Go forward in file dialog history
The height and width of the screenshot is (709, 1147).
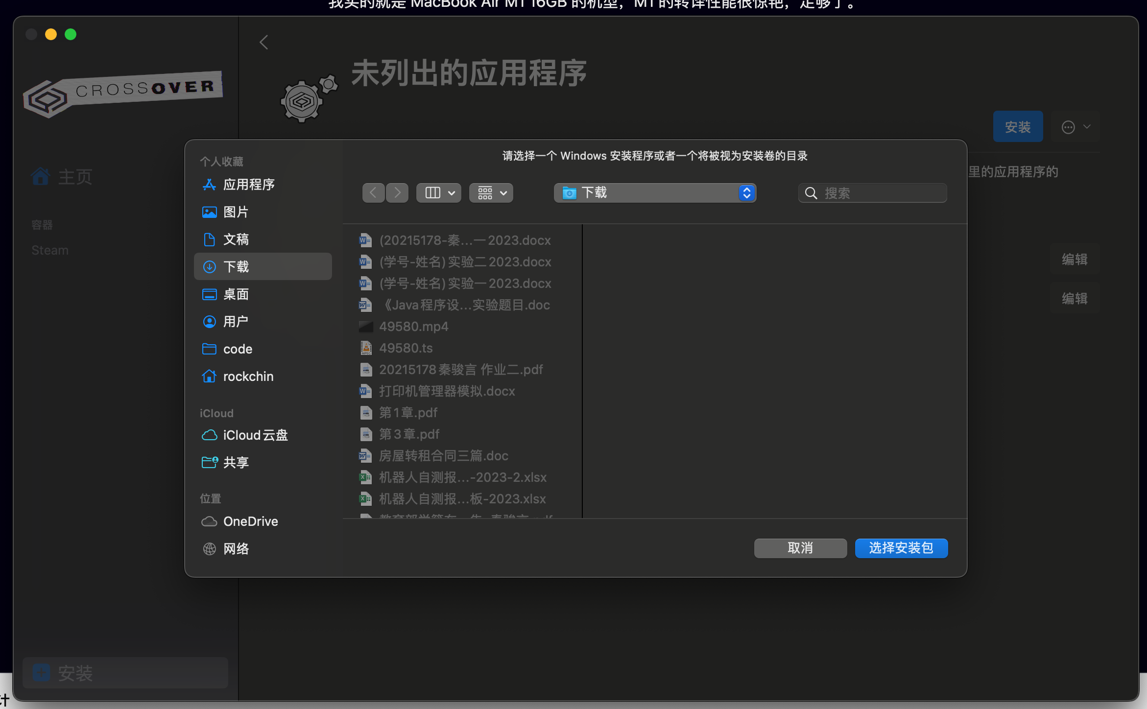[397, 193]
